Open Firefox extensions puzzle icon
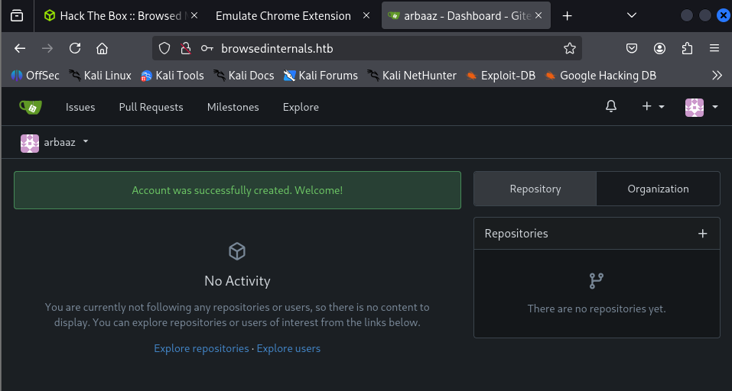The image size is (732, 391). pyautogui.click(x=687, y=48)
